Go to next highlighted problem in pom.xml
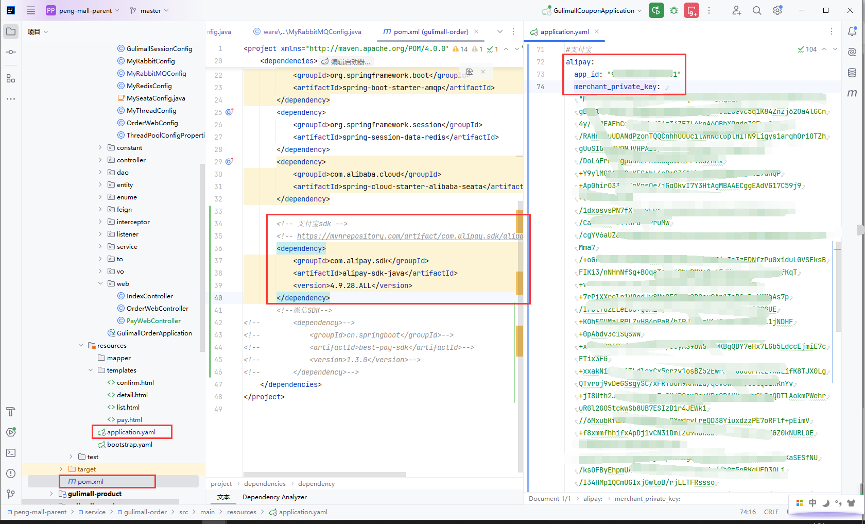 pyautogui.click(x=517, y=49)
